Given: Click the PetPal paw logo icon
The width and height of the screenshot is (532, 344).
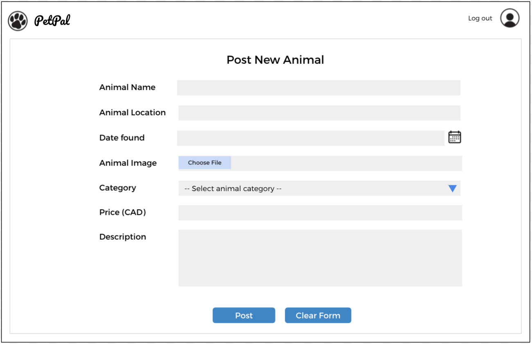Looking at the screenshot, I should (x=18, y=21).
